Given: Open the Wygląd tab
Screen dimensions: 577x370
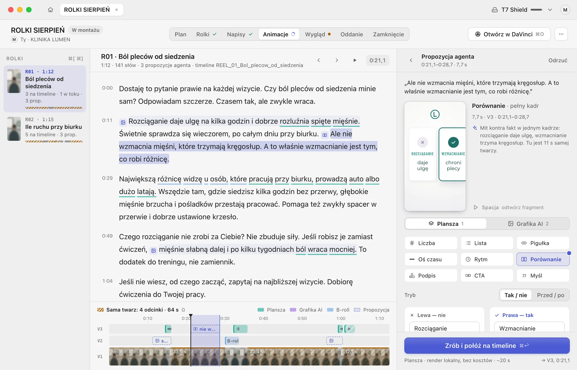Looking at the screenshot, I should pyautogui.click(x=318, y=34).
